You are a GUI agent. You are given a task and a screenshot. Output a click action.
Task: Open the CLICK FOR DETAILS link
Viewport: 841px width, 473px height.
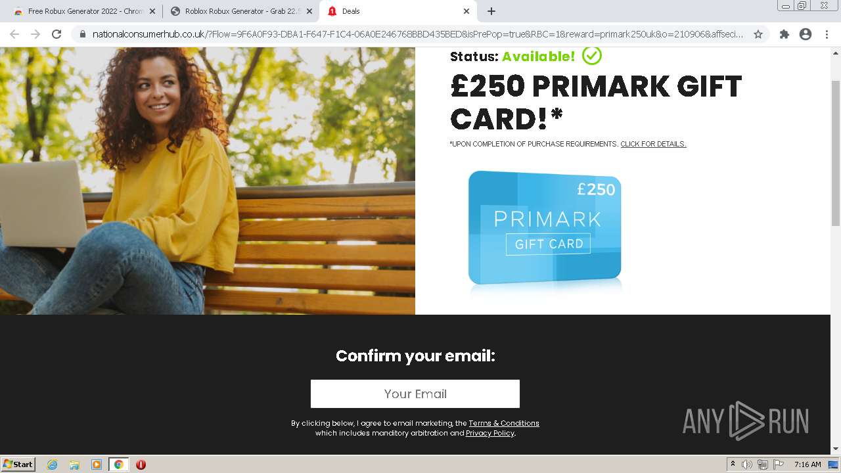(653, 144)
